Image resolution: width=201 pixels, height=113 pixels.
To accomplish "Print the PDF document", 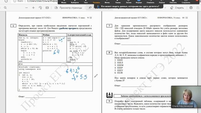I will pos(191,8).
